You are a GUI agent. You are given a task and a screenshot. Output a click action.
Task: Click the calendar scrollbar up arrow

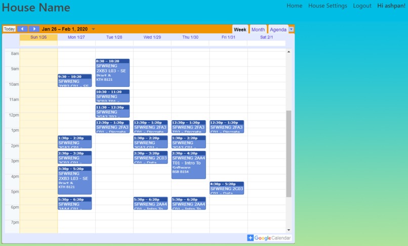tap(289, 52)
